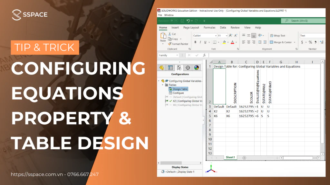The height and width of the screenshot is (185, 330).
Task: Select Middle Align in Alignment group
Action: click(248, 35)
